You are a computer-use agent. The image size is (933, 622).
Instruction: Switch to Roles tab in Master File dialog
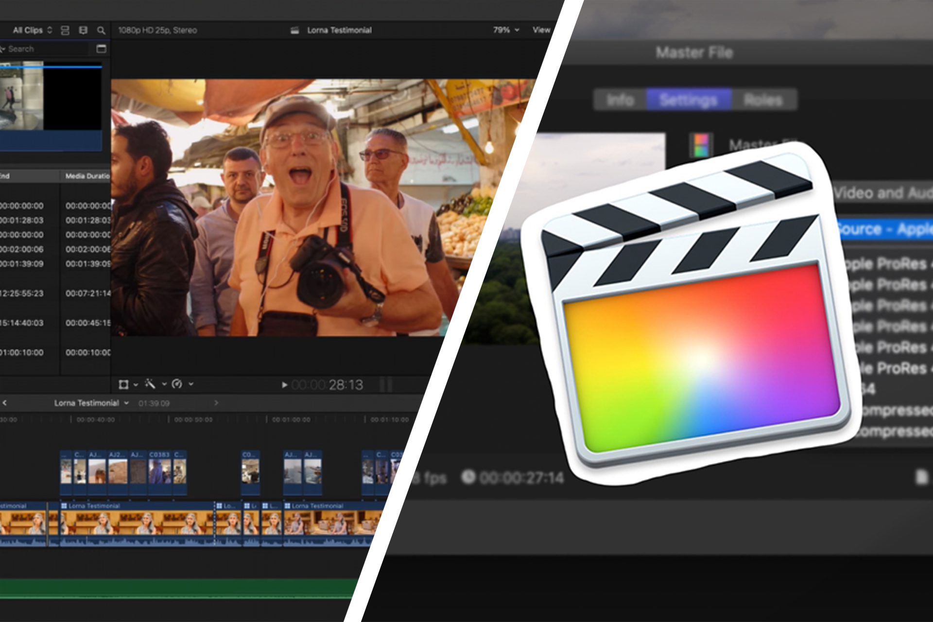pyautogui.click(x=763, y=100)
